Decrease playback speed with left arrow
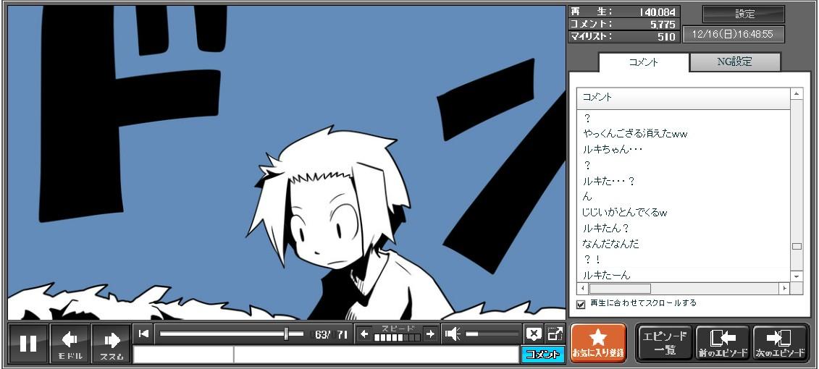Image resolution: width=819 pixels, height=369 pixels. [x=364, y=334]
